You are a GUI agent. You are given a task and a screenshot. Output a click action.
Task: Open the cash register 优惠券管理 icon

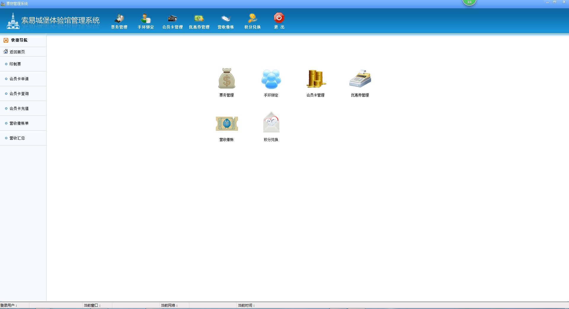tap(360, 79)
